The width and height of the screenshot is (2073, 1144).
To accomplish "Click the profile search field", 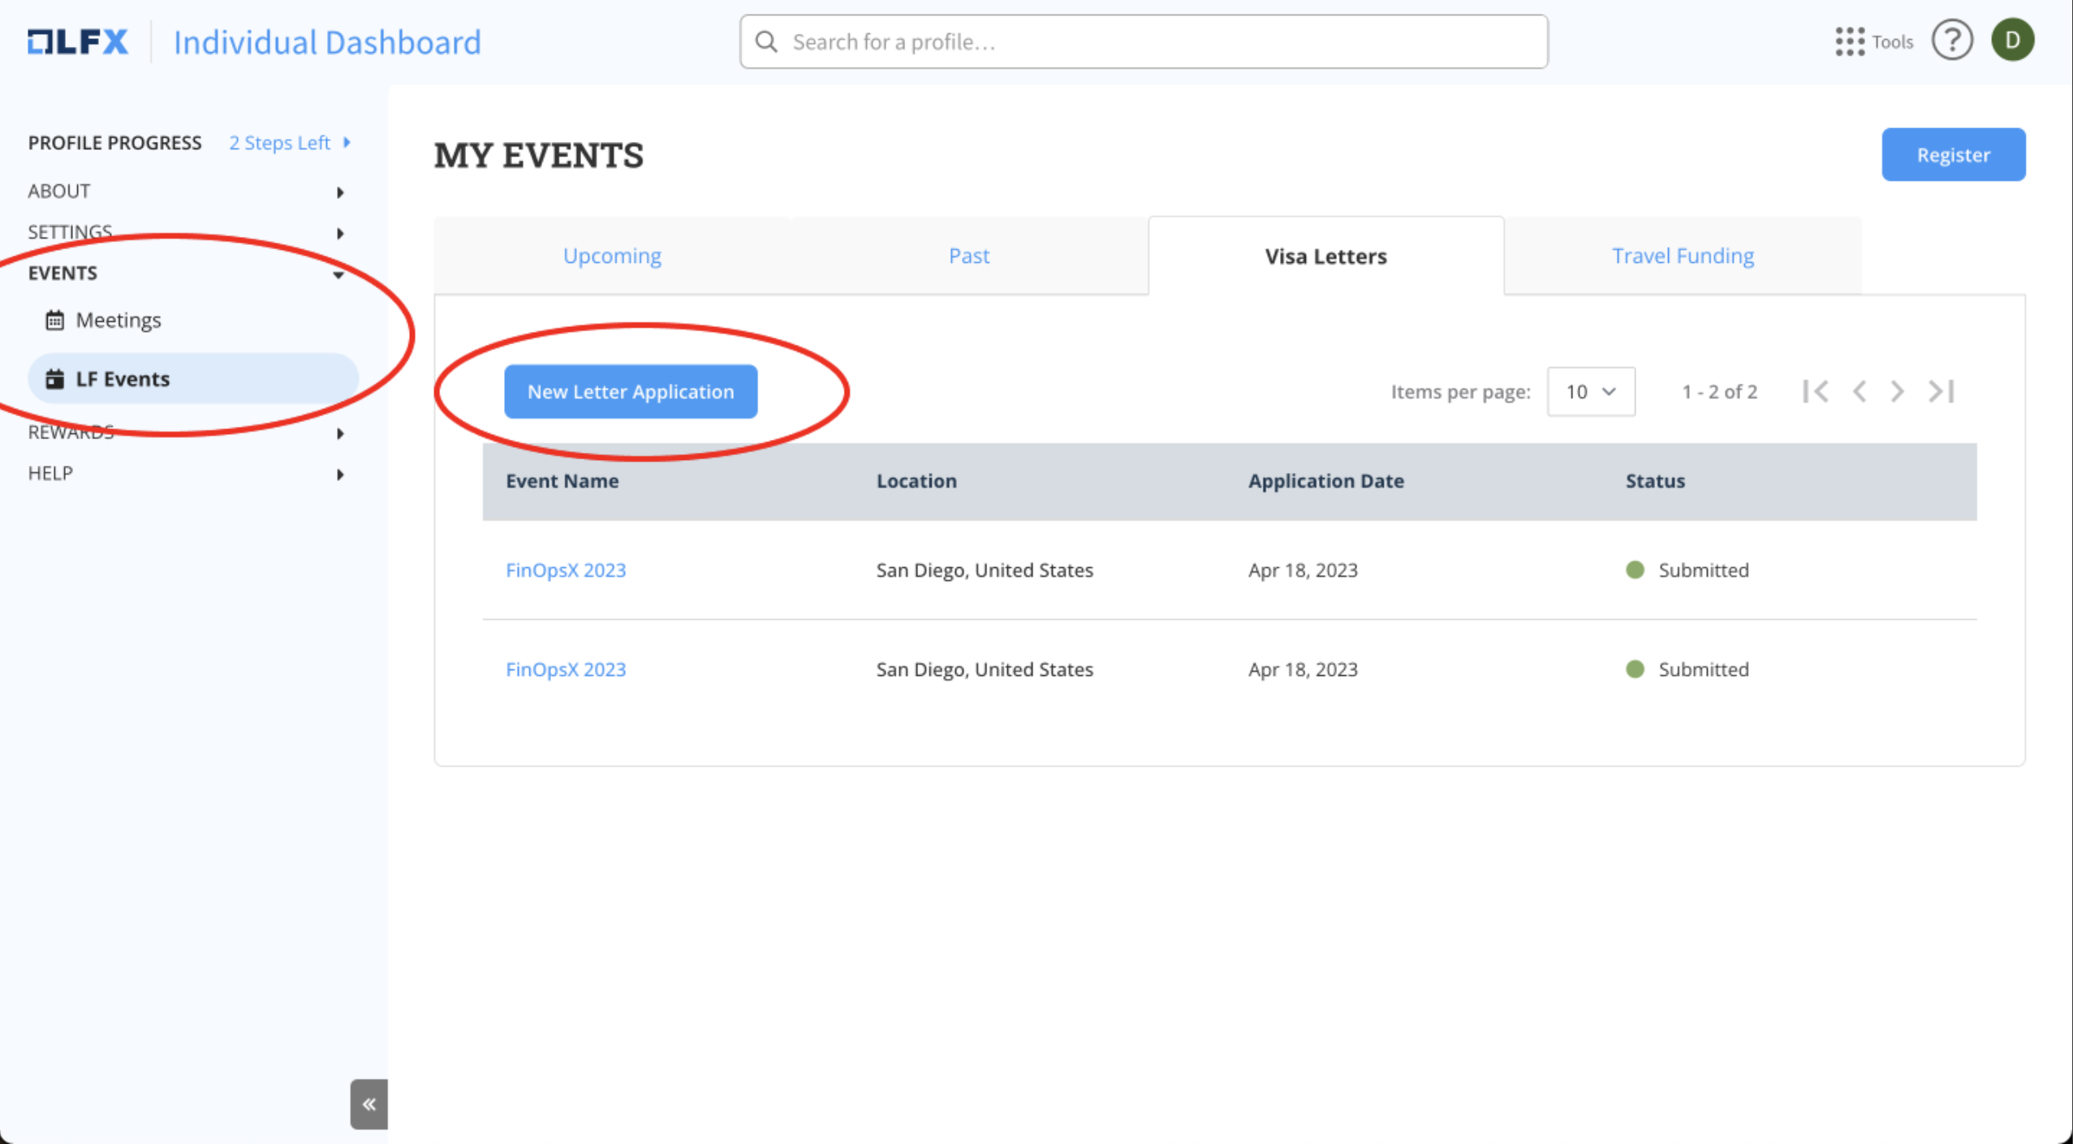I will pyautogui.click(x=1143, y=41).
